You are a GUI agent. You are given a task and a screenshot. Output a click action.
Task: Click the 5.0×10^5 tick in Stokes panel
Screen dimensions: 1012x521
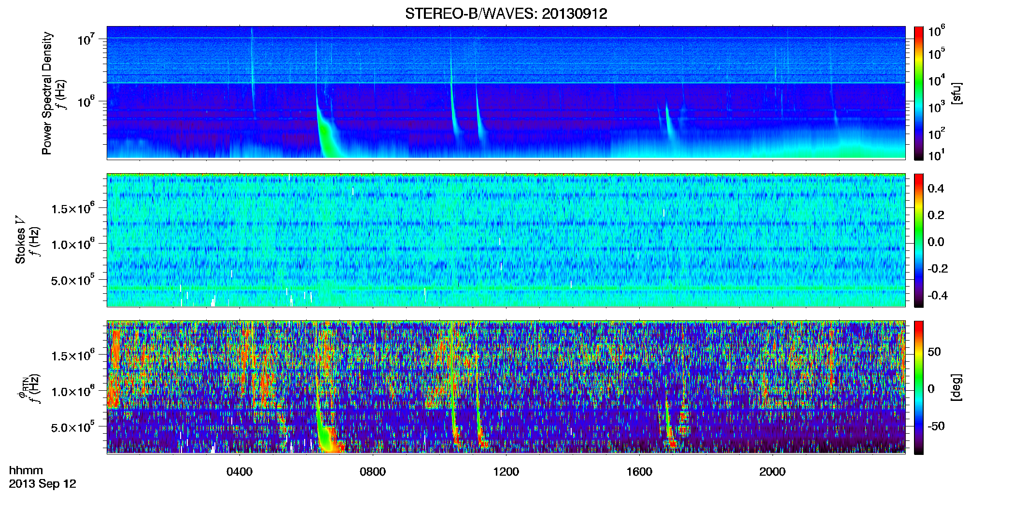[72, 280]
